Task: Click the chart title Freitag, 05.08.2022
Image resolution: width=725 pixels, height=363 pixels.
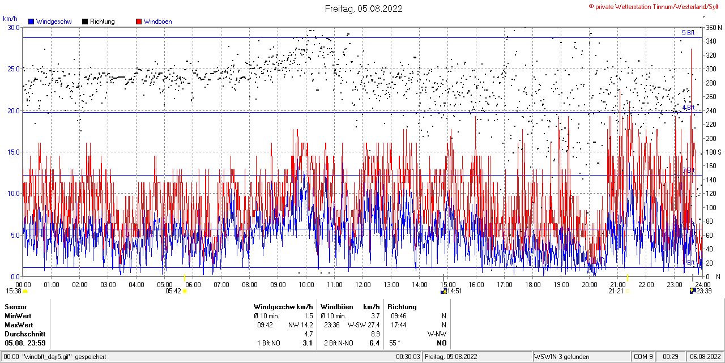Action: click(x=364, y=8)
